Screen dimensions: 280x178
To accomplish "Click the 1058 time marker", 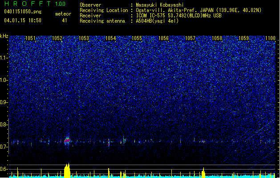I will pos(217,38).
